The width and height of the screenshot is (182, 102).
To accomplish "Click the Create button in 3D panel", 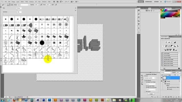I will [151, 94].
